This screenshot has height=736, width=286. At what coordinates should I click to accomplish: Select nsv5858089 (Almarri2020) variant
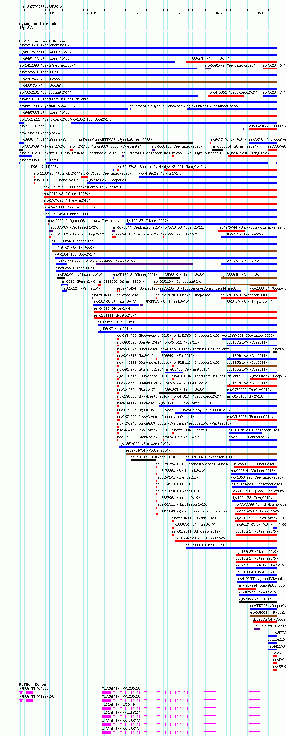(42, 147)
